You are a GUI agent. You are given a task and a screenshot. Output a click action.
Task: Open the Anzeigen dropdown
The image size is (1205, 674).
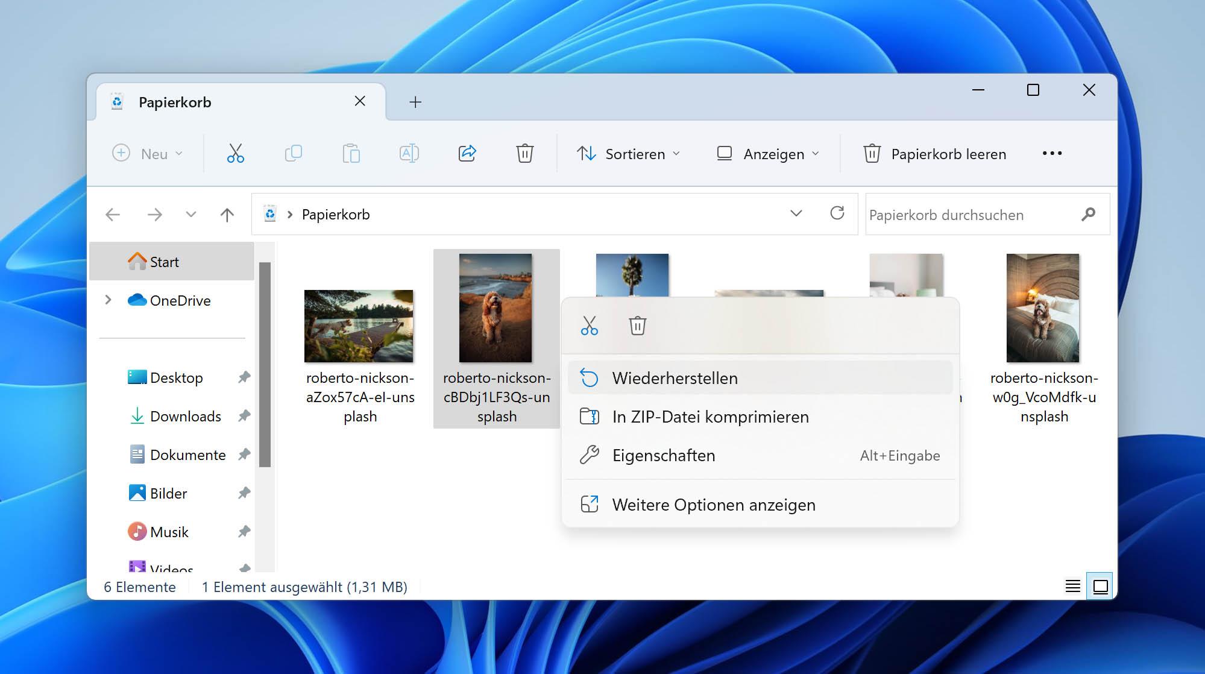pyautogui.click(x=768, y=154)
